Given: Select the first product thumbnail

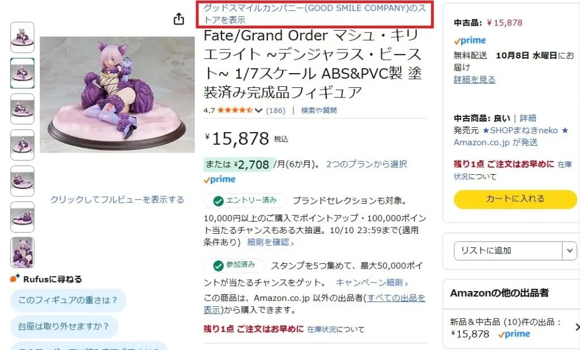Looking at the screenshot, I should click(x=22, y=37).
